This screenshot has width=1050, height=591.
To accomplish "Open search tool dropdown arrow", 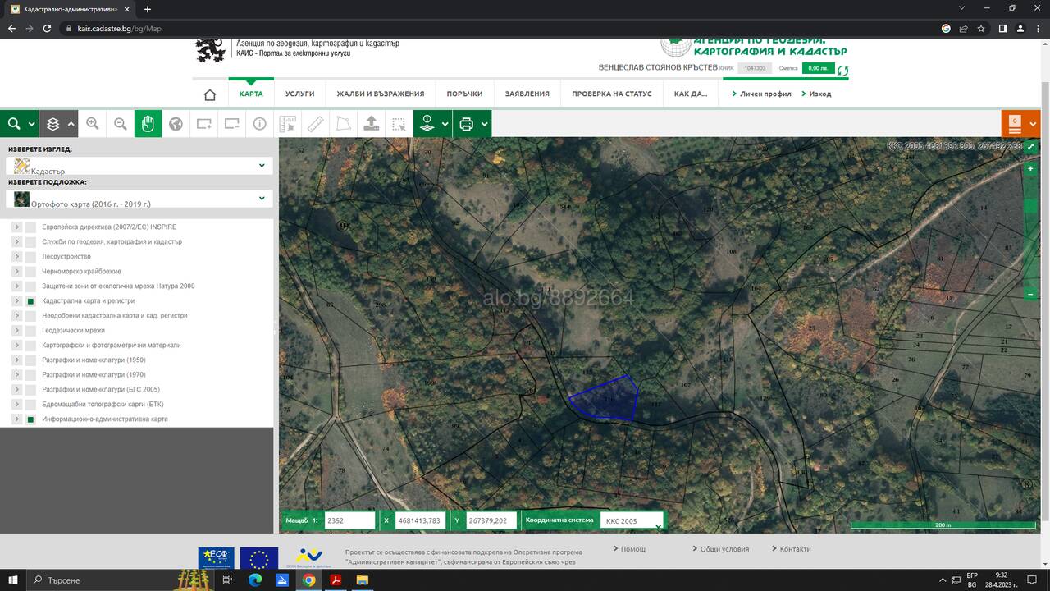I will coord(32,124).
